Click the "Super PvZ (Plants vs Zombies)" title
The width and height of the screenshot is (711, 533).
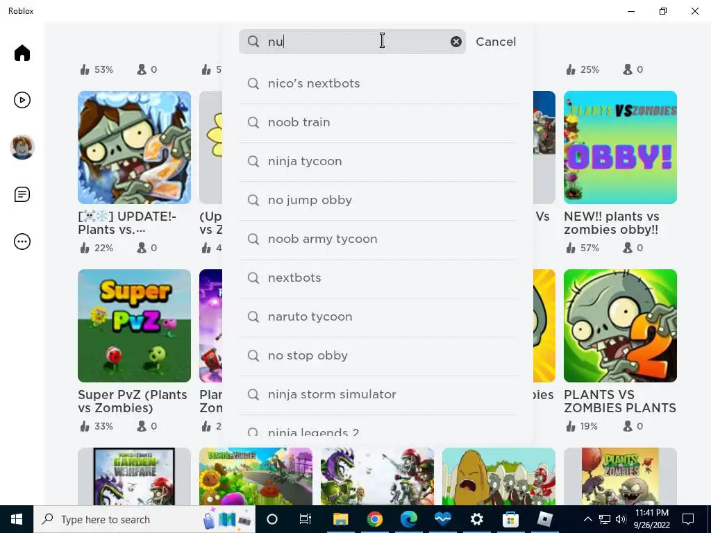tap(133, 401)
